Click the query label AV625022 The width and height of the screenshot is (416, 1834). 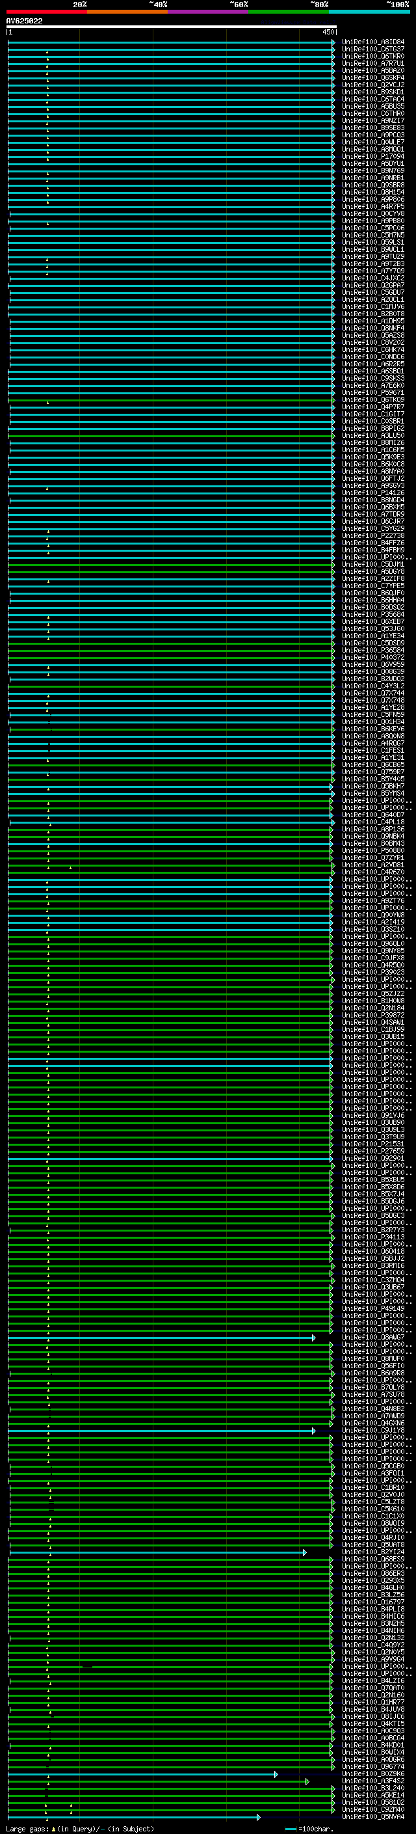24,21
